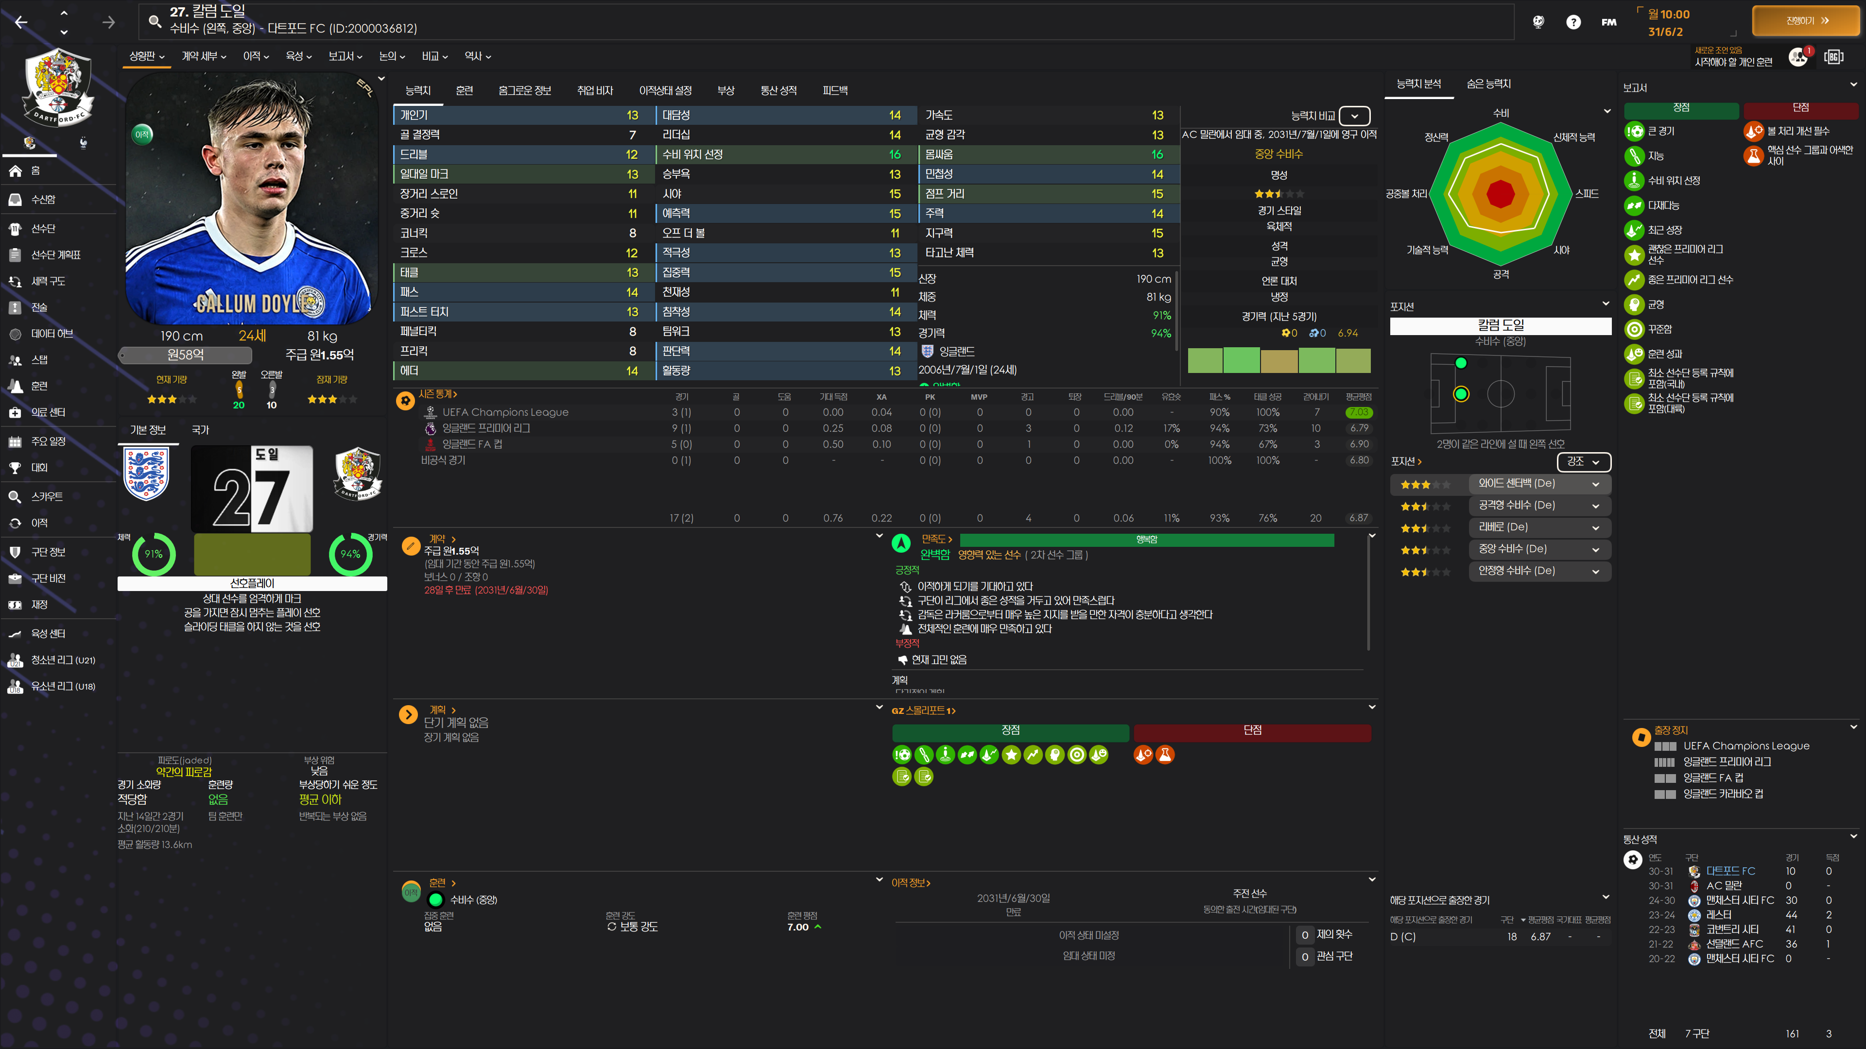Open the Tactics sidebar item

point(38,307)
